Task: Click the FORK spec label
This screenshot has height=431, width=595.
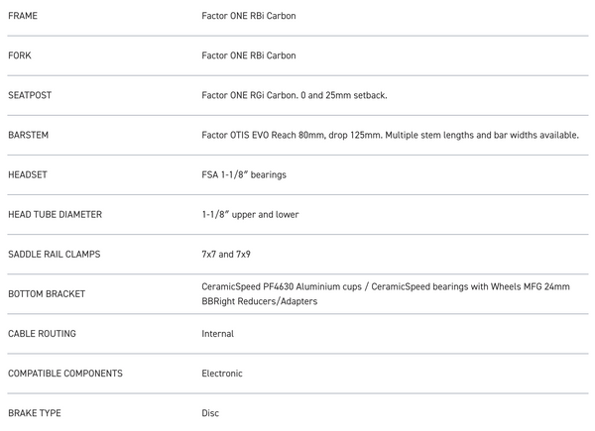Action: (x=22, y=55)
